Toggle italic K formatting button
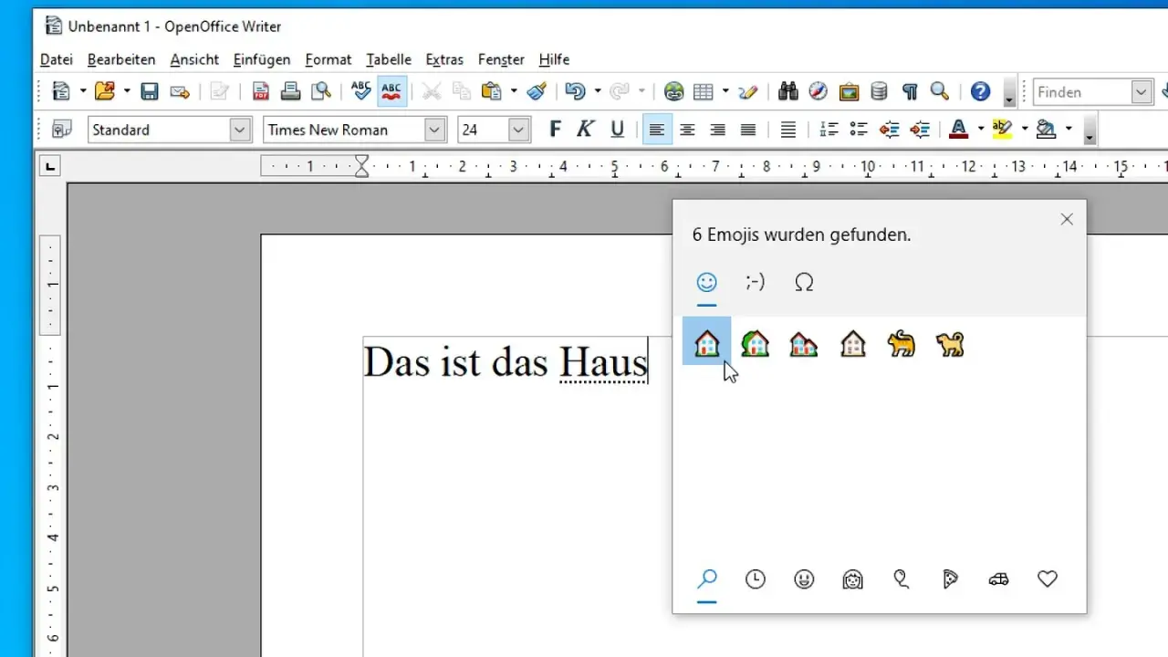The width and height of the screenshot is (1168, 657). pos(586,130)
